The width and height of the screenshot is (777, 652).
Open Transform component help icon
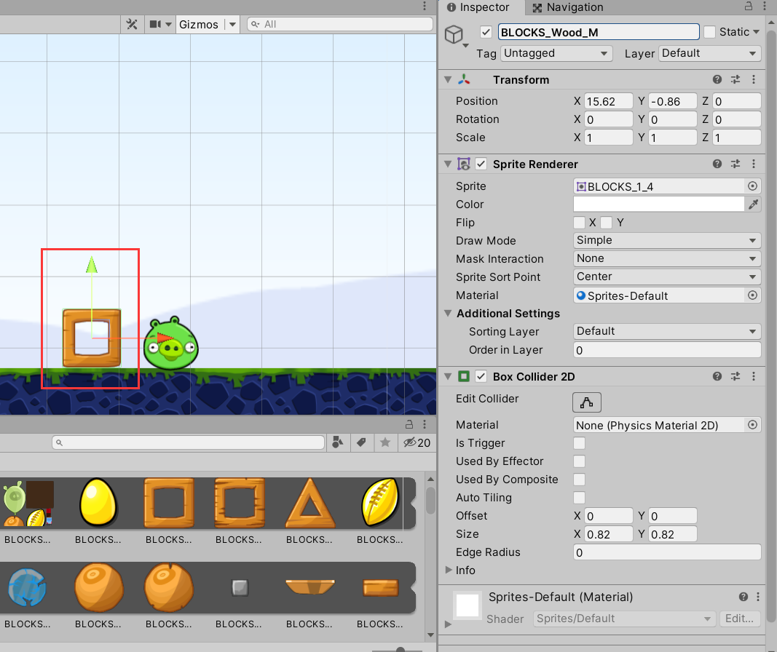coord(717,80)
